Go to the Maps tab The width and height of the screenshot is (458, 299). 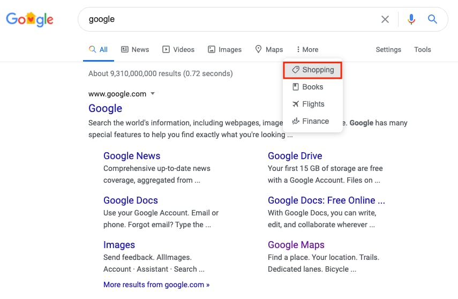(269, 49)
